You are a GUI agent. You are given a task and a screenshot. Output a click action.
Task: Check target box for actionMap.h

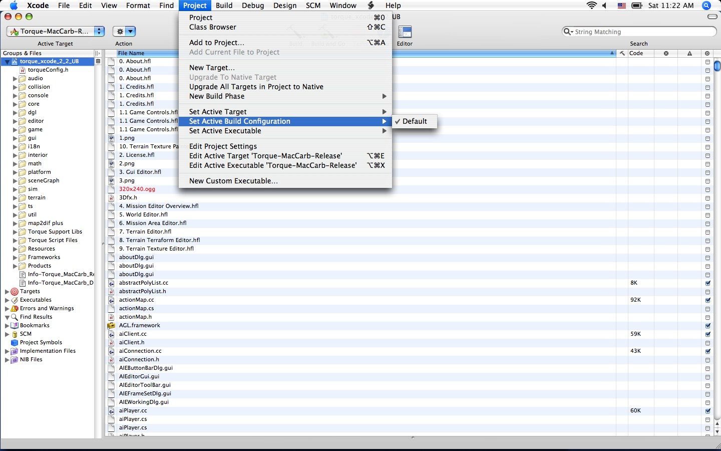pyautogui.click(x=707, y=317)
